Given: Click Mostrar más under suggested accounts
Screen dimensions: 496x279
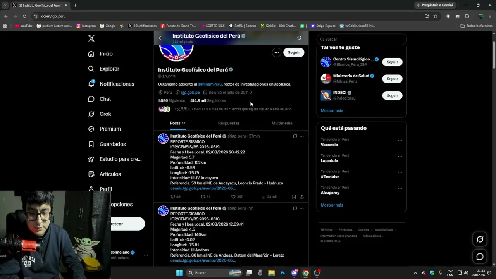Looking at the screenshot, I should click(x=332, y=111).
